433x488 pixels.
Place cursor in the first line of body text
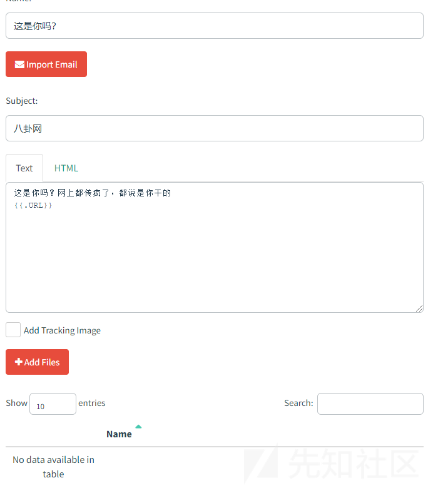tap(93, 193)
